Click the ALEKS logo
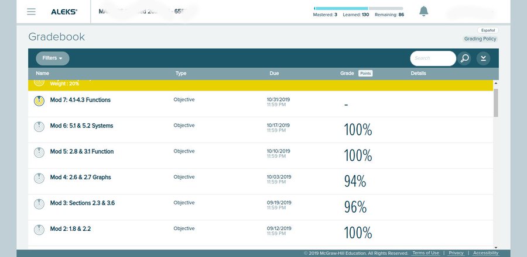 coord(64,12)
